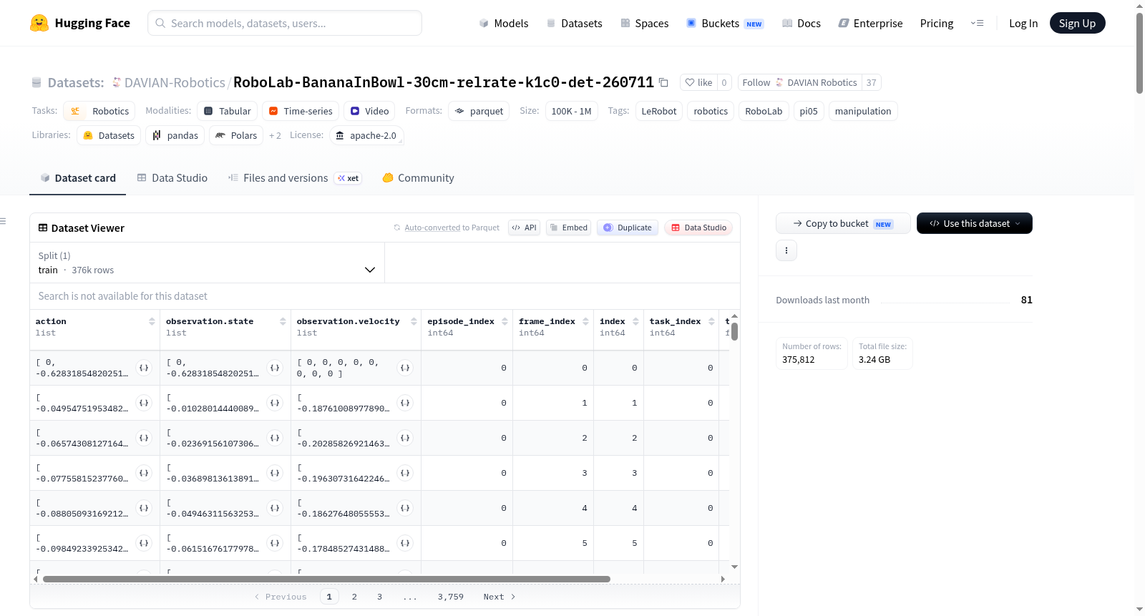Filter by the Robotics task tag
1145x616 pixels.
[x=99, y=111]
